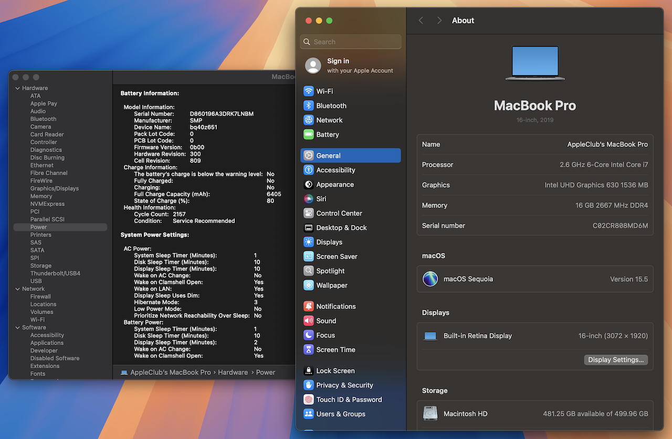Select NVMExpress in System Information
Image resolution: width=672 pixels, height=439 pixels.
(x=47, y=204)
